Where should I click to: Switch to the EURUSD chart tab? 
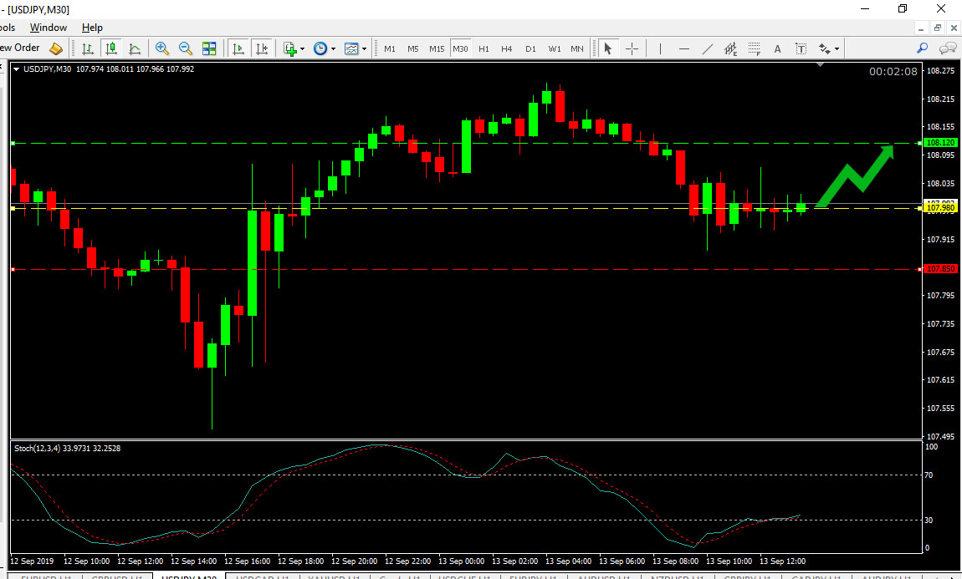tap(47, 576)
